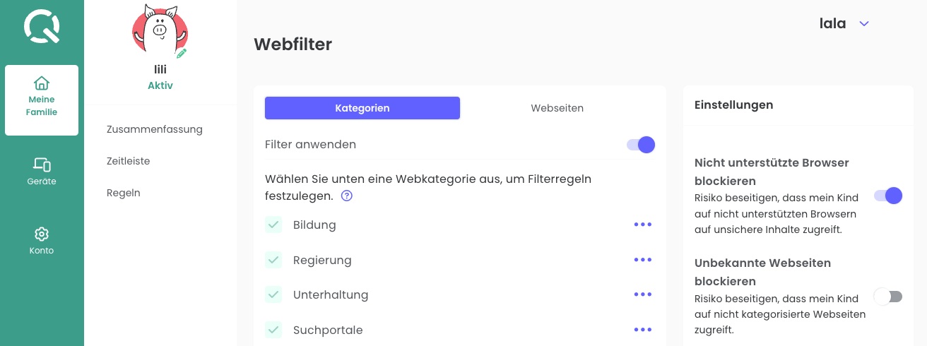Go to the Geräte devices icon
Image resolution: width=927 pixels, height=346 pixels.
point(42,165)
